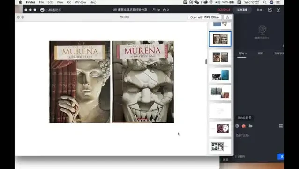Click the my-position pill button above the chat icons

(245, 118)
